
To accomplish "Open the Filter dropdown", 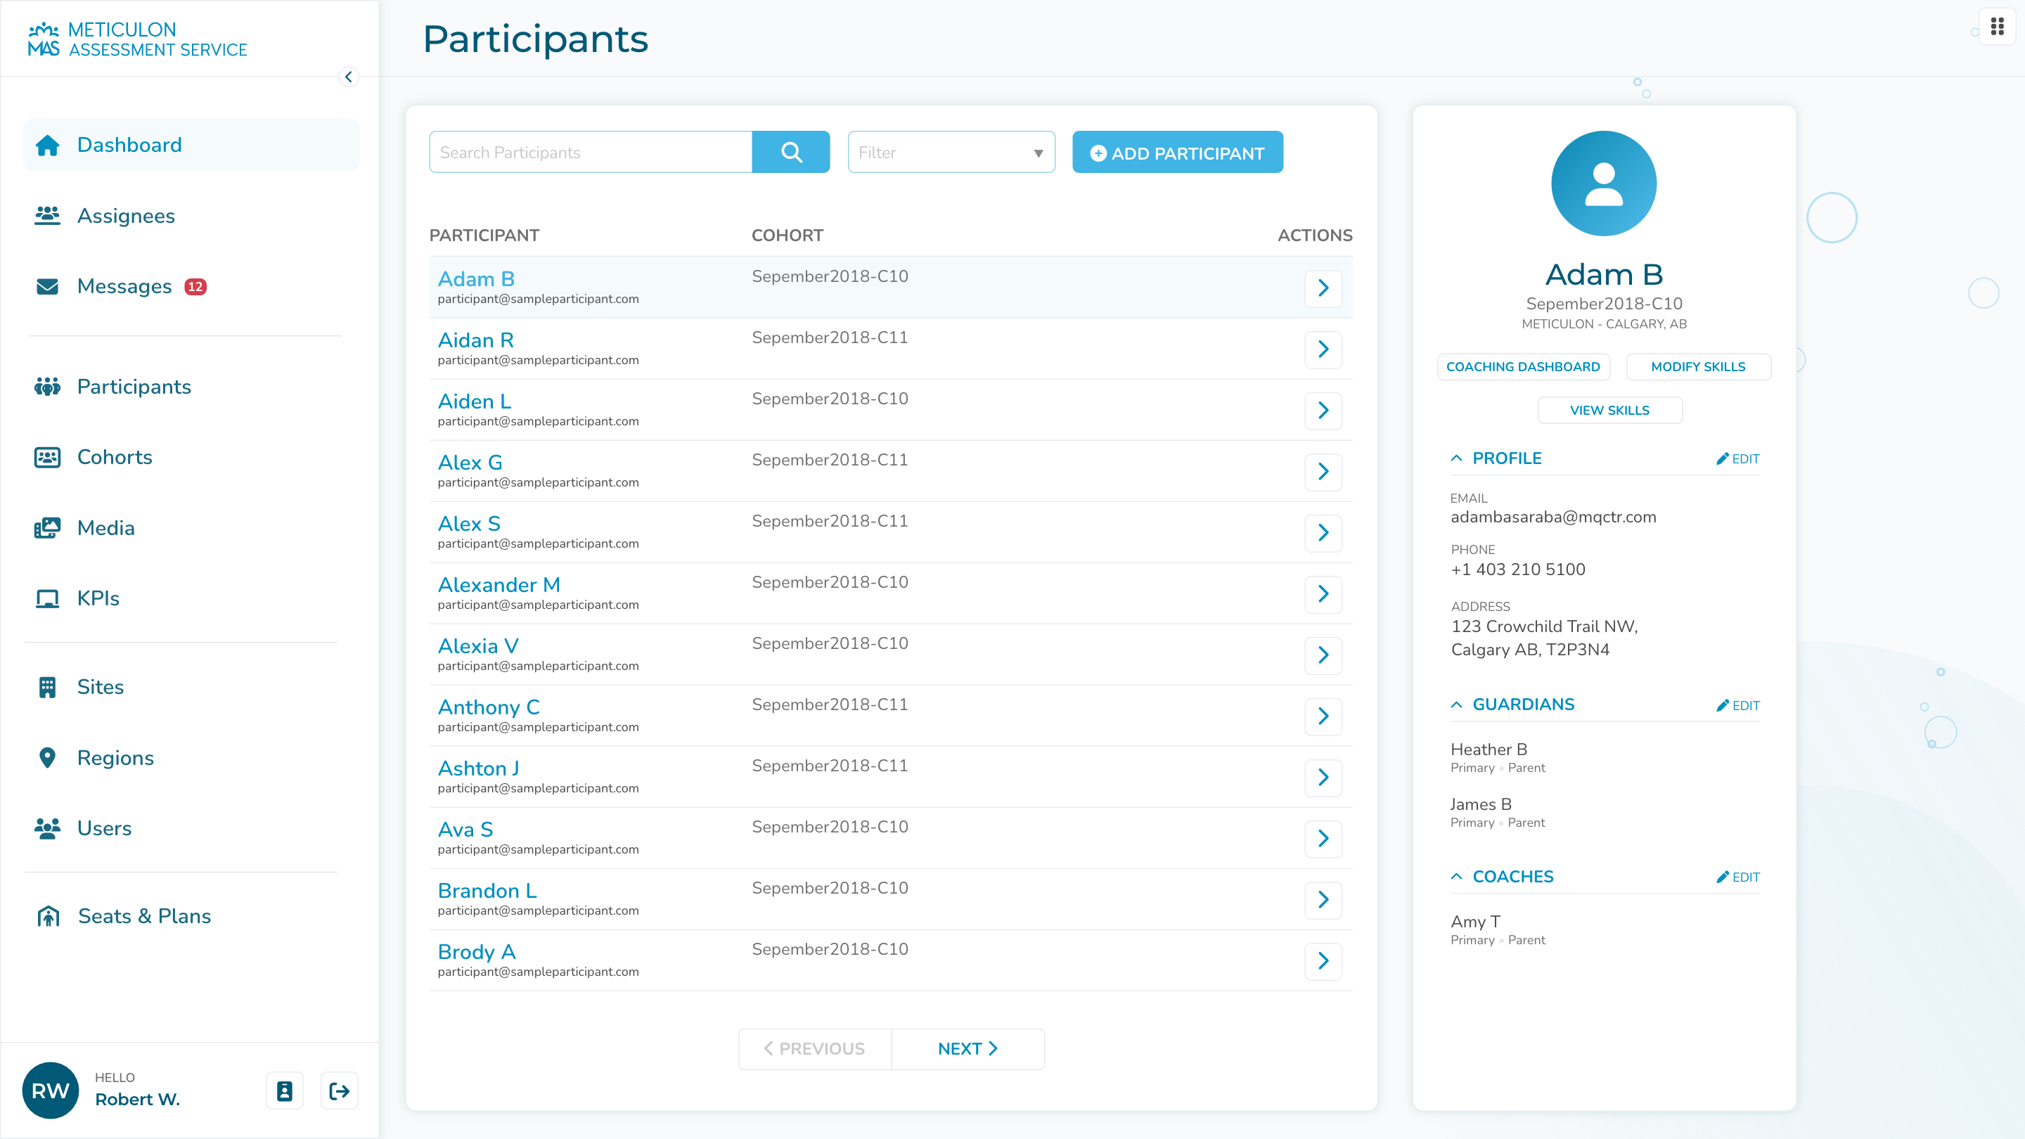I will (951, 152).
